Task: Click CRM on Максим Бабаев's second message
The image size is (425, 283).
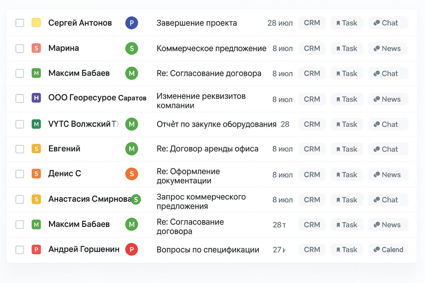Action: (x=312, y=224)
